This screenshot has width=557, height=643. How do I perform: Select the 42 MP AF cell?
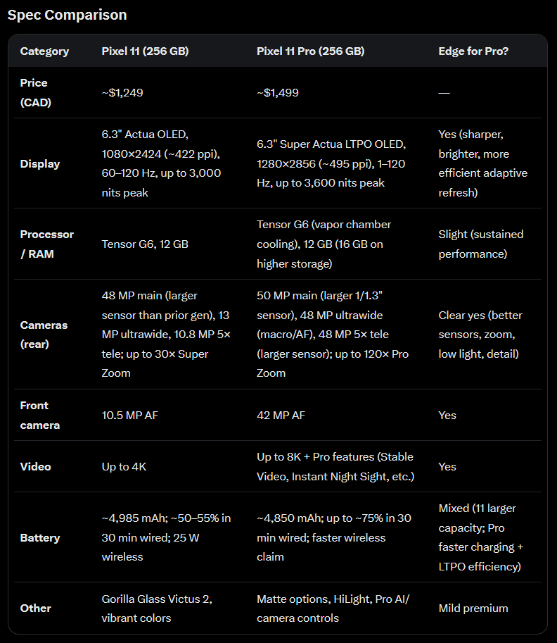click(x=281, y=416)
